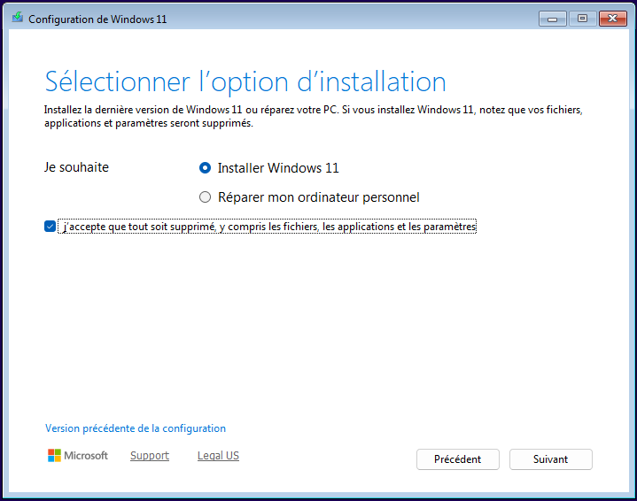Click the 'Réparer mon ordinateur personnel' label text
Screen dimensions: 637x501
(318, 197)
